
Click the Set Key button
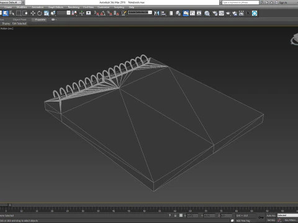(271, 221)
